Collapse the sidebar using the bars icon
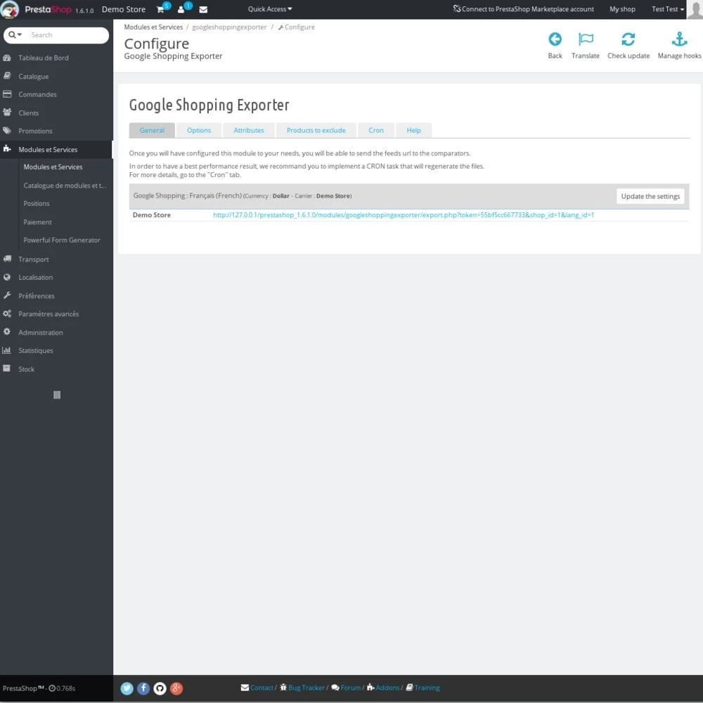This screenshot has width=703, height=703. click(57, 395)
